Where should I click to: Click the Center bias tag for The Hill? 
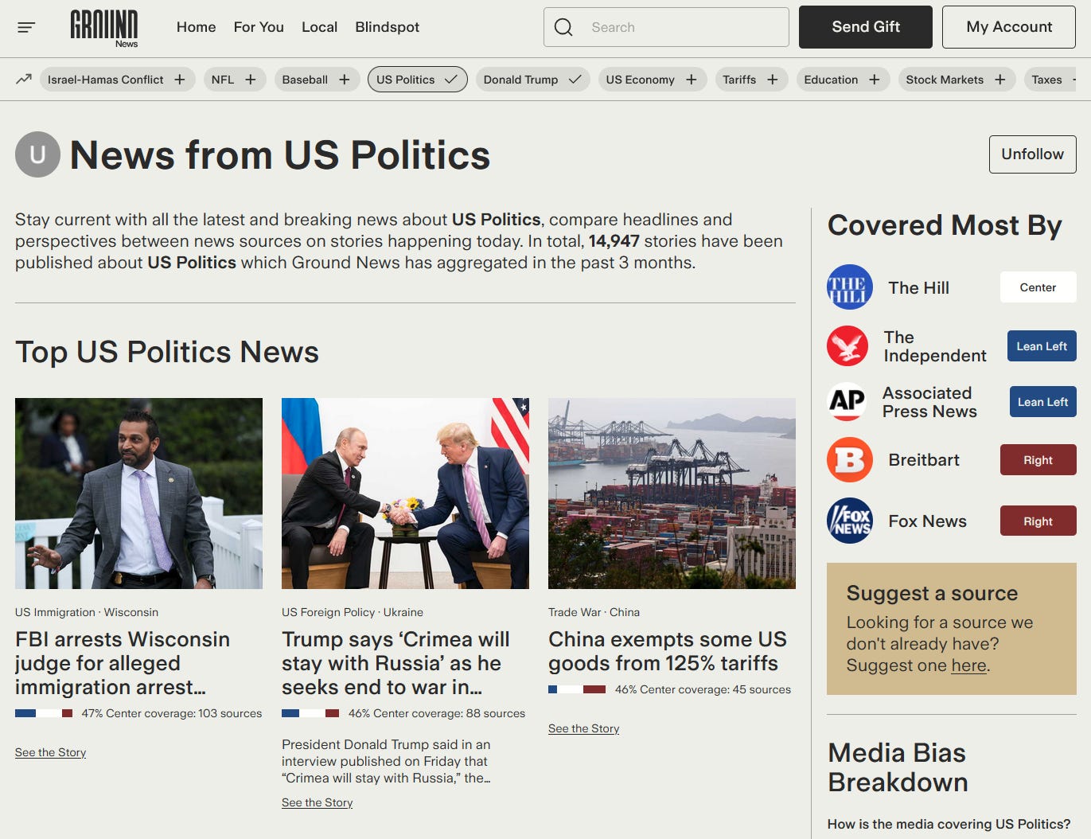pos(1038,287)
